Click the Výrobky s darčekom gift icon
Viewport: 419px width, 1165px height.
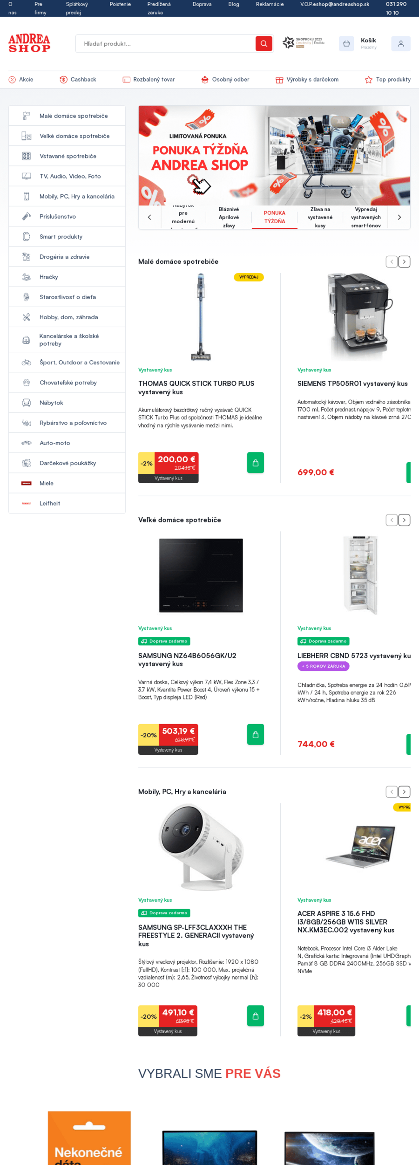279,80
